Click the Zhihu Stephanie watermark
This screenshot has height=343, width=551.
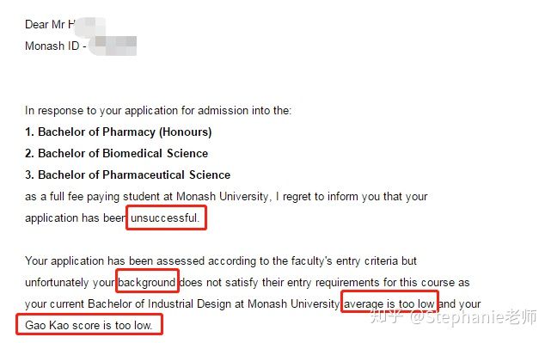coord(453,317)
